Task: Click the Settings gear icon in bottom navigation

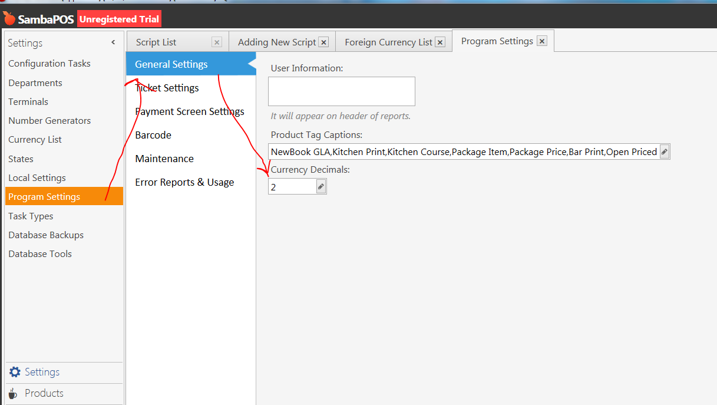Action: (x=15, y=372)
